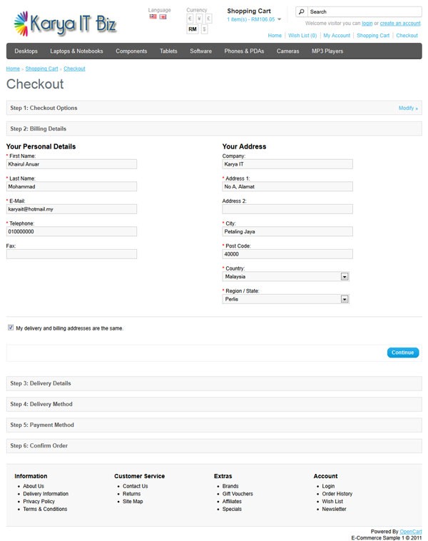This screenshot has width=428, height=541.
Task: Click the Modify link in Step 1
Action: 408,108
